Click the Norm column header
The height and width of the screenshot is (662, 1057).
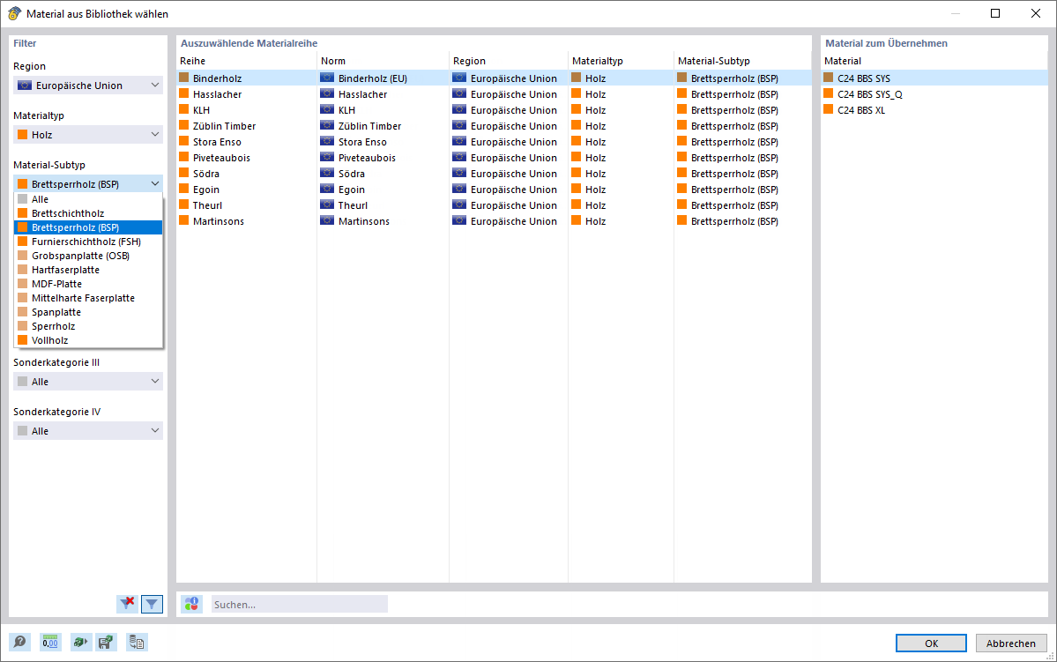(x=383, y=61)
